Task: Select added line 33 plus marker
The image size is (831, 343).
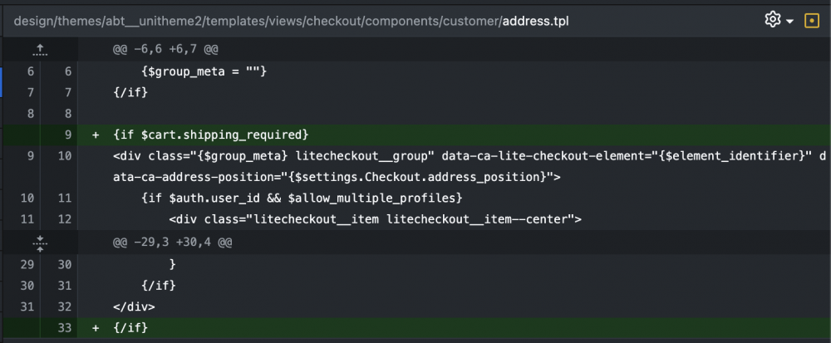Action: [96, 328]
